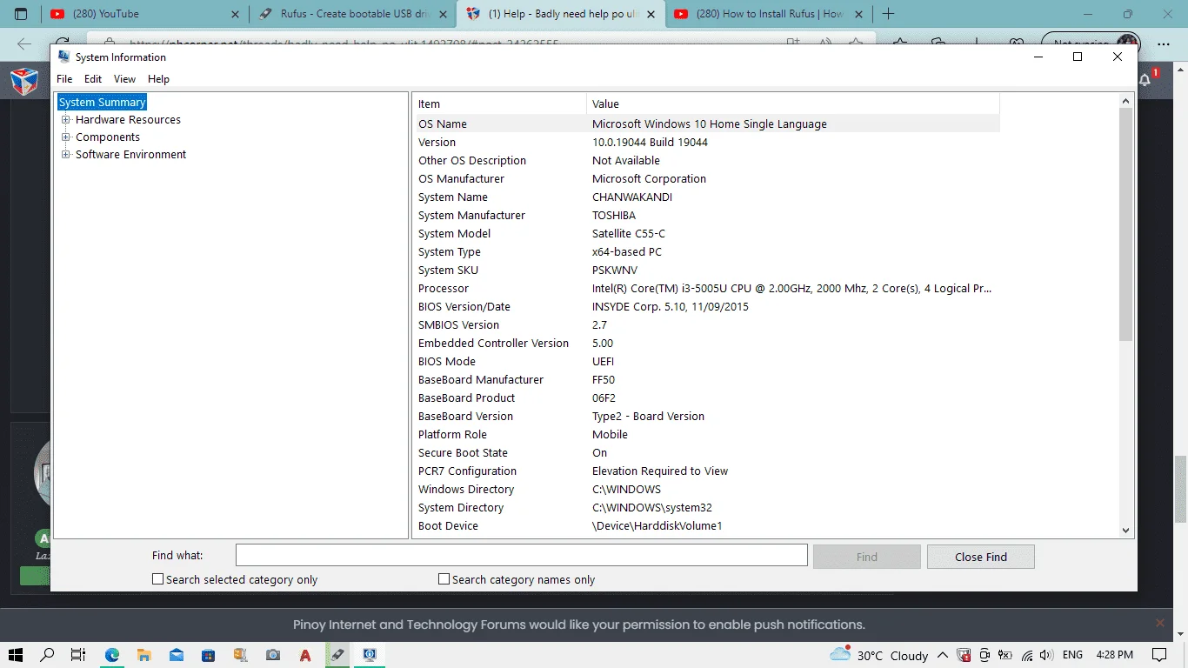The image size is (1188, 668).
Task: Open Task View on the taskbar
Action: (78, 655)
